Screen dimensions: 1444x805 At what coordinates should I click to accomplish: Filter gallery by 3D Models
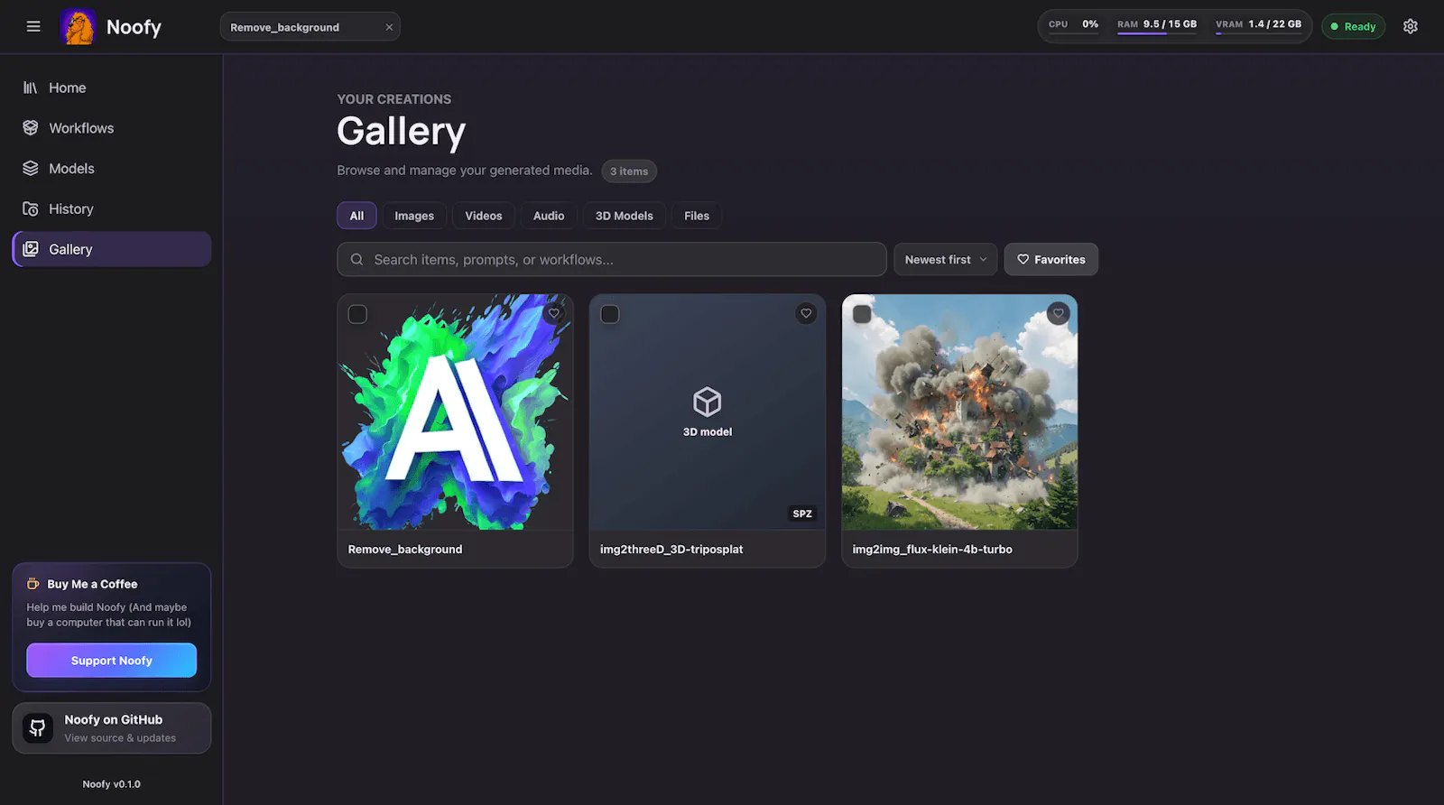tap(624, 216)
